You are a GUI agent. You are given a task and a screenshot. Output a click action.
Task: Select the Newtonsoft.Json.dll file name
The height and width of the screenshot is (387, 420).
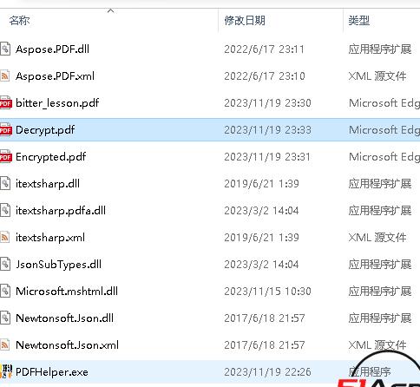(64, 318)
